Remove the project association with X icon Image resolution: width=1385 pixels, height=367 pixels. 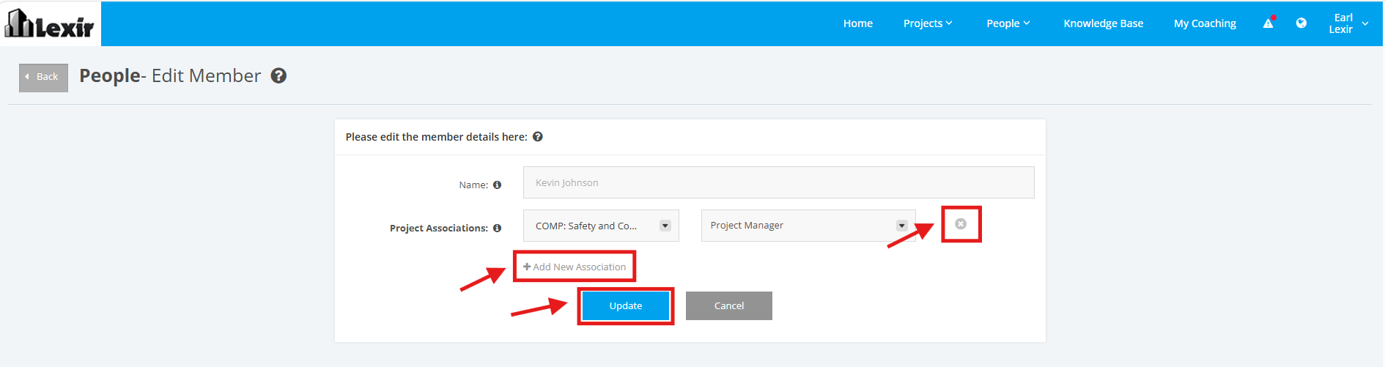(x=961, y=224)
